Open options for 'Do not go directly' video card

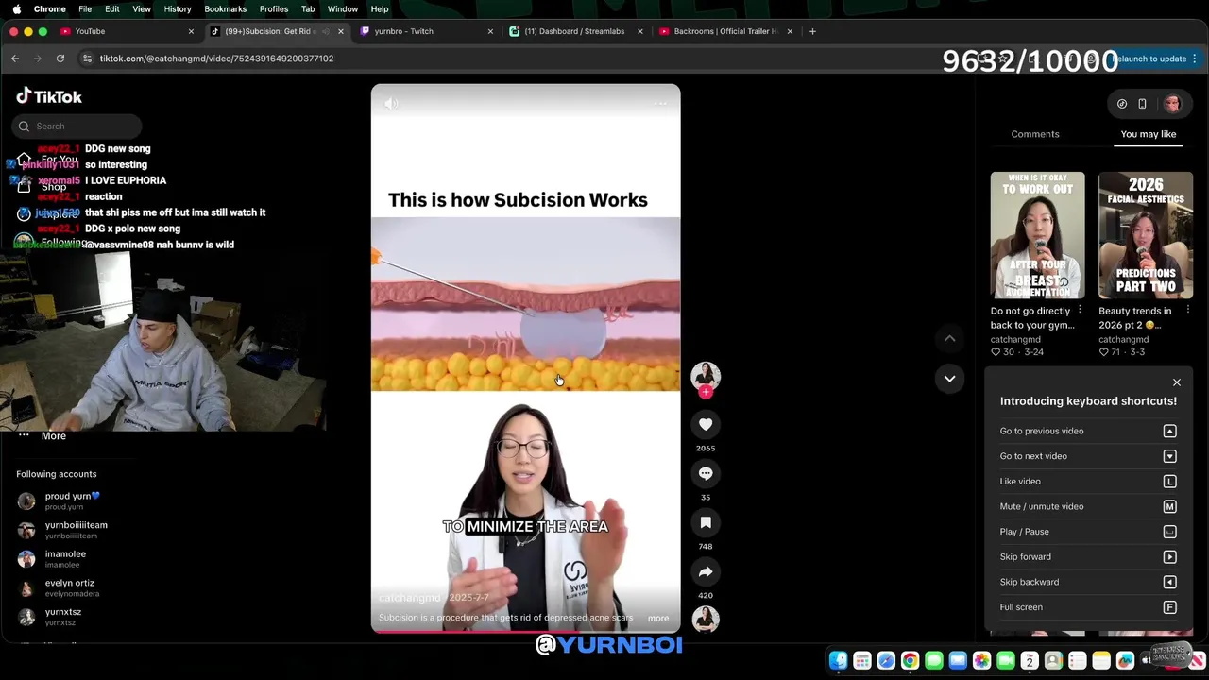[1080, 311]
